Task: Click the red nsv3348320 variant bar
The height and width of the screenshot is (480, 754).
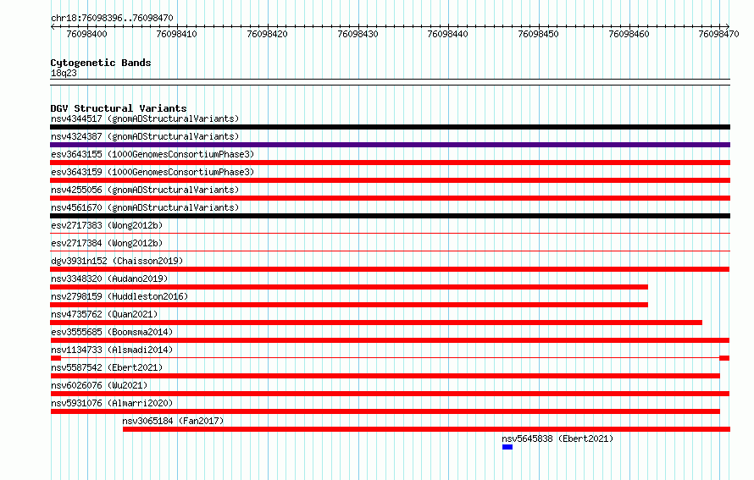Action: (x=349, y=287)
